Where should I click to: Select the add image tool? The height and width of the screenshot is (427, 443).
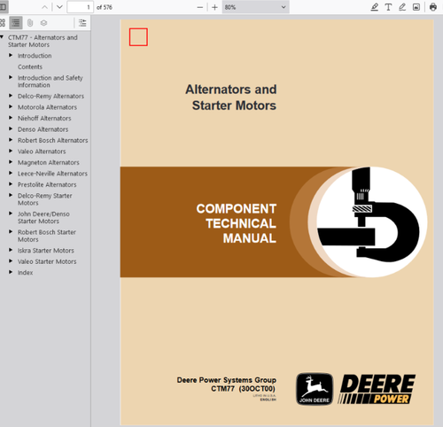(x=416, y=7)
